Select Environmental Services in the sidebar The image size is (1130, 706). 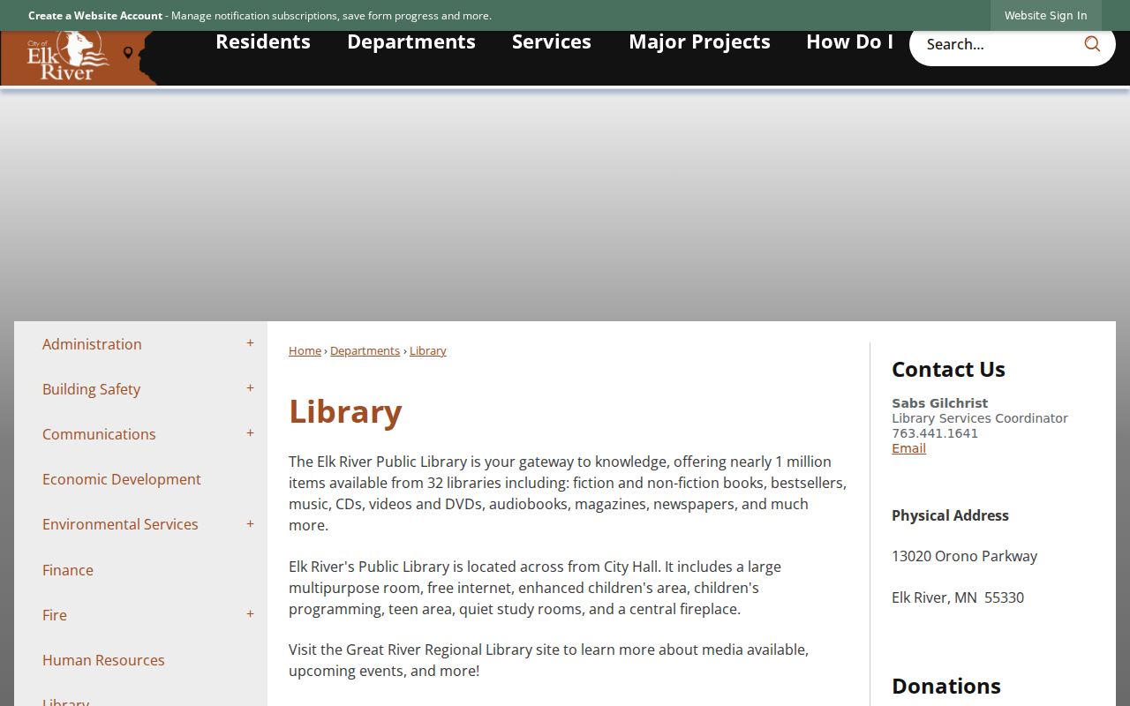coord(120,524)
